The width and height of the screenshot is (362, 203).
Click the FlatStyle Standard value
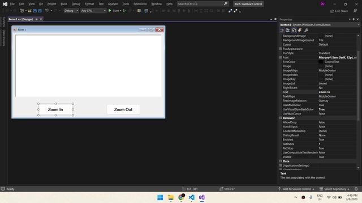click(324, 53)
